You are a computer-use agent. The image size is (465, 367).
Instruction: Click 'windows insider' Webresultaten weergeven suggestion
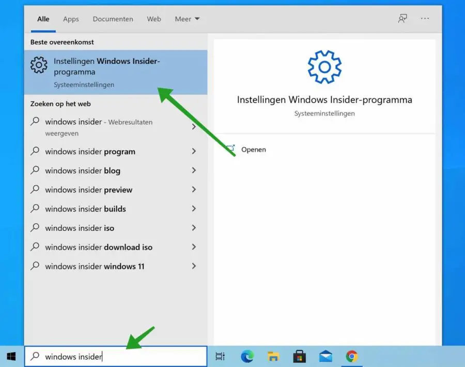click(x=116, y=127)
